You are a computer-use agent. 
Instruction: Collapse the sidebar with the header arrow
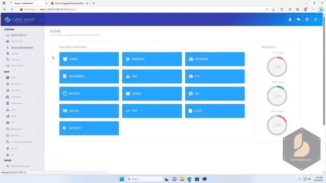pos(41,19)
